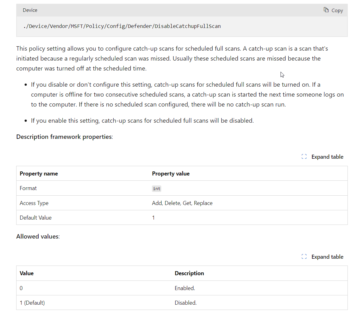Click the policy setting intro paragraph

click(172, 59)
